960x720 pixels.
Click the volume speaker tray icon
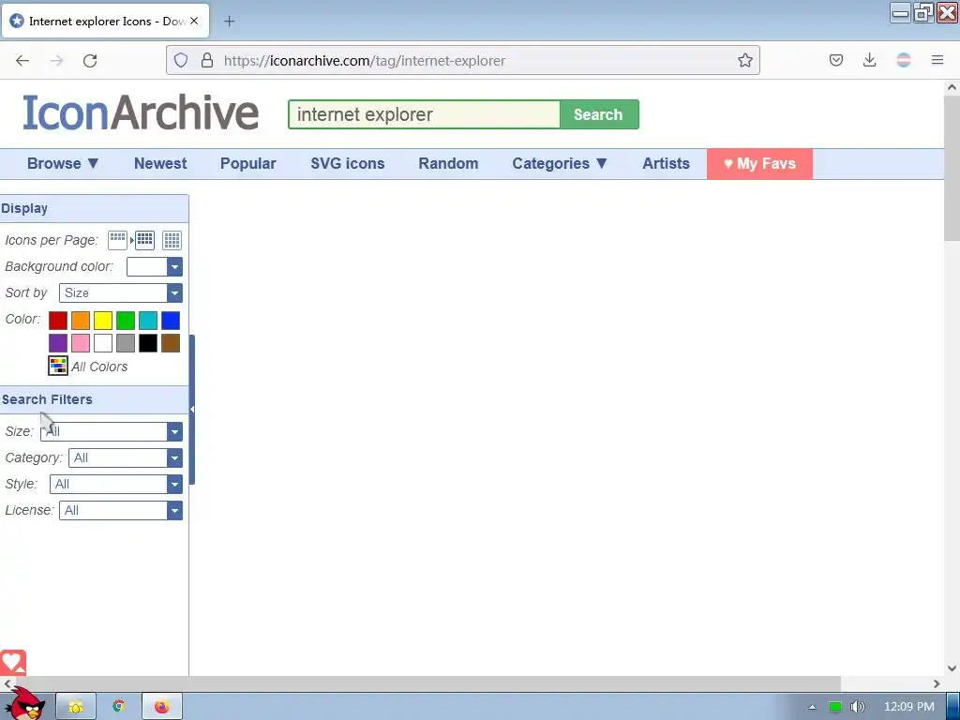coord(857,707)
